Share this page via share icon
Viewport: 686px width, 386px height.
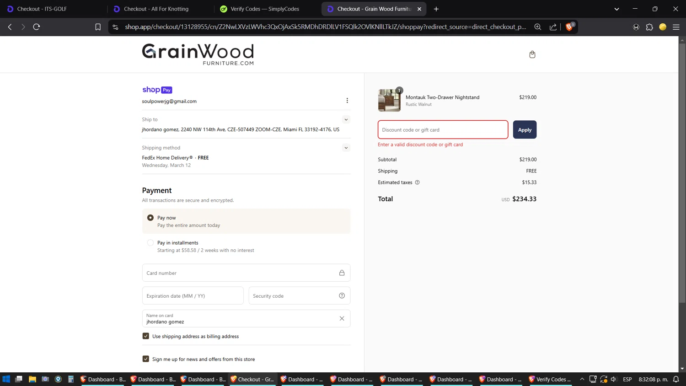coord(553,27)
